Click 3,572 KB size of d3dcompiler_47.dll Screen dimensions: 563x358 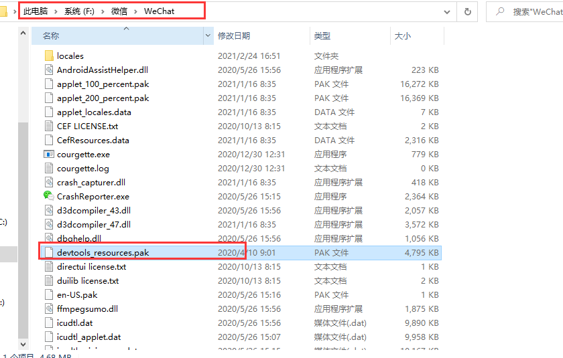[x=422, y=224]
